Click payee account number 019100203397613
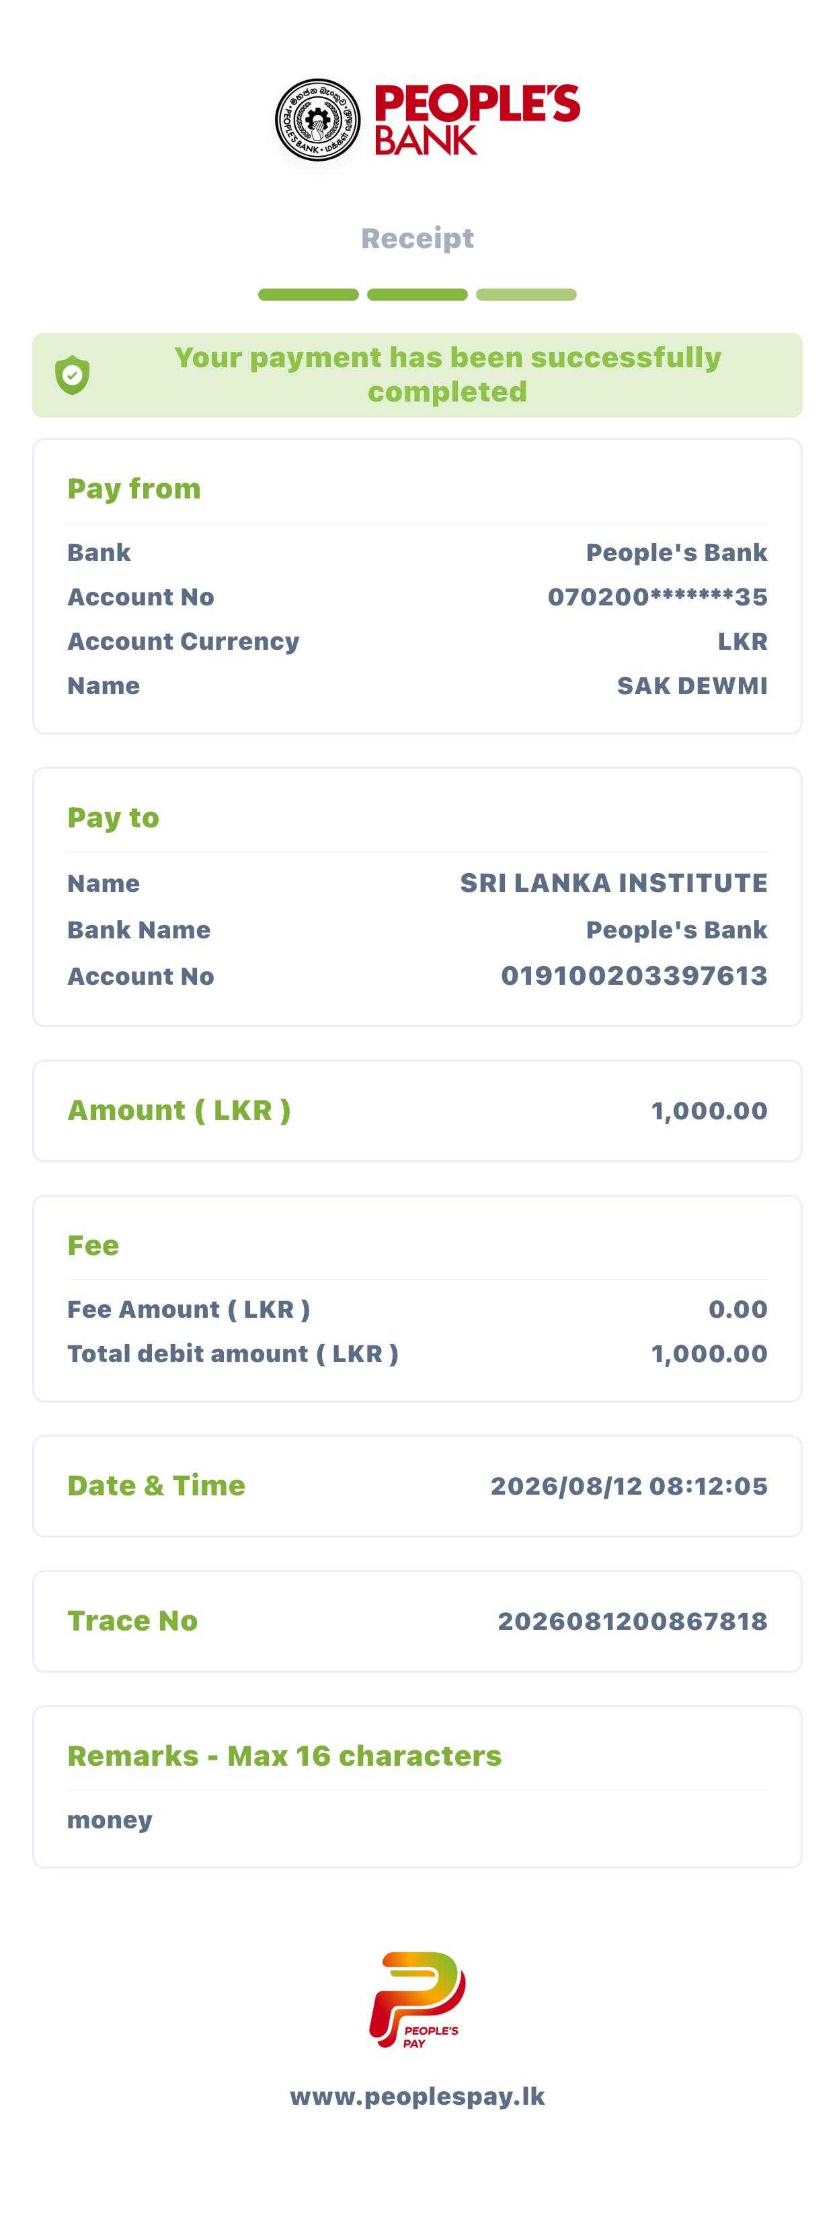 (x=634, y=975)
